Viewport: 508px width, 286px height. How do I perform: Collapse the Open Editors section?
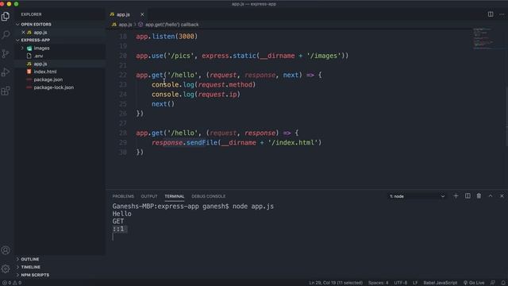point(36,25)
